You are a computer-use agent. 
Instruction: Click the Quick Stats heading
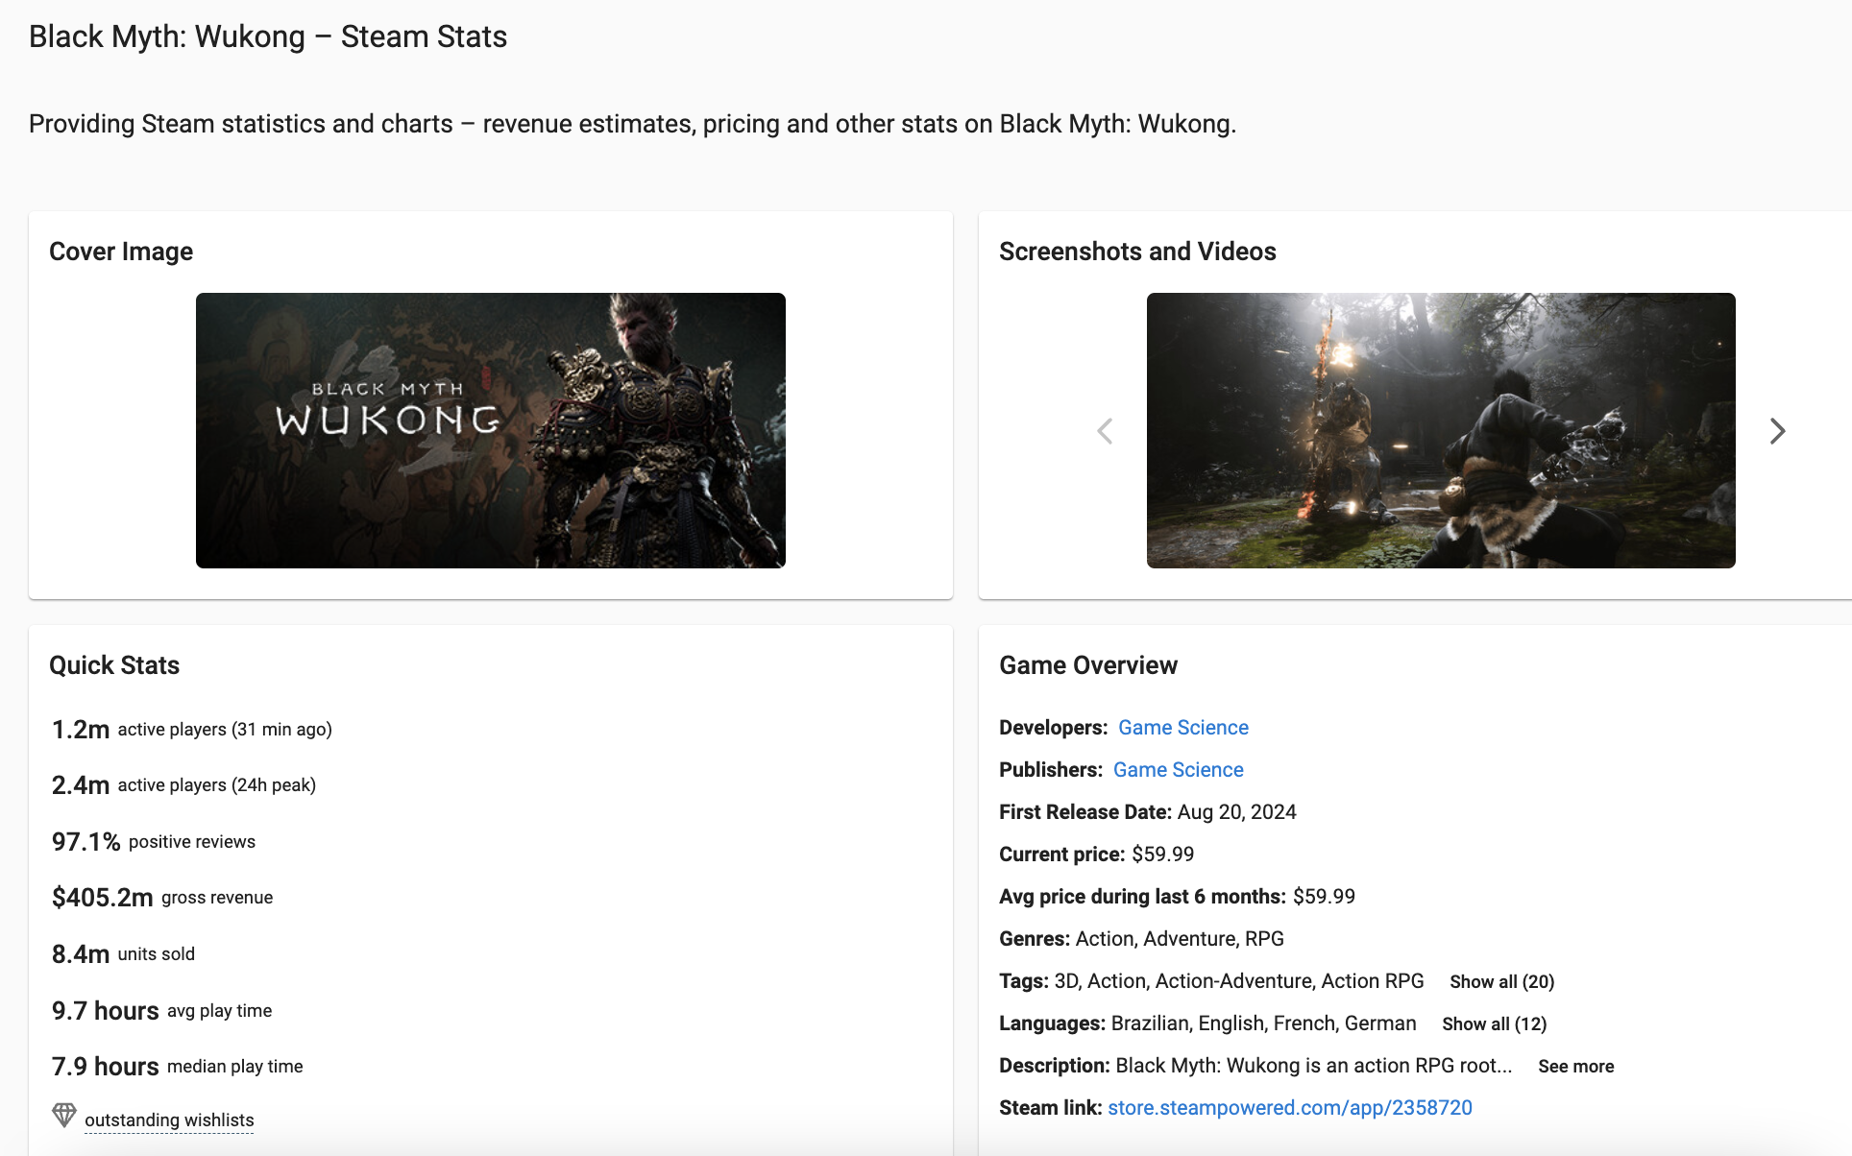[x=114, y=665]
